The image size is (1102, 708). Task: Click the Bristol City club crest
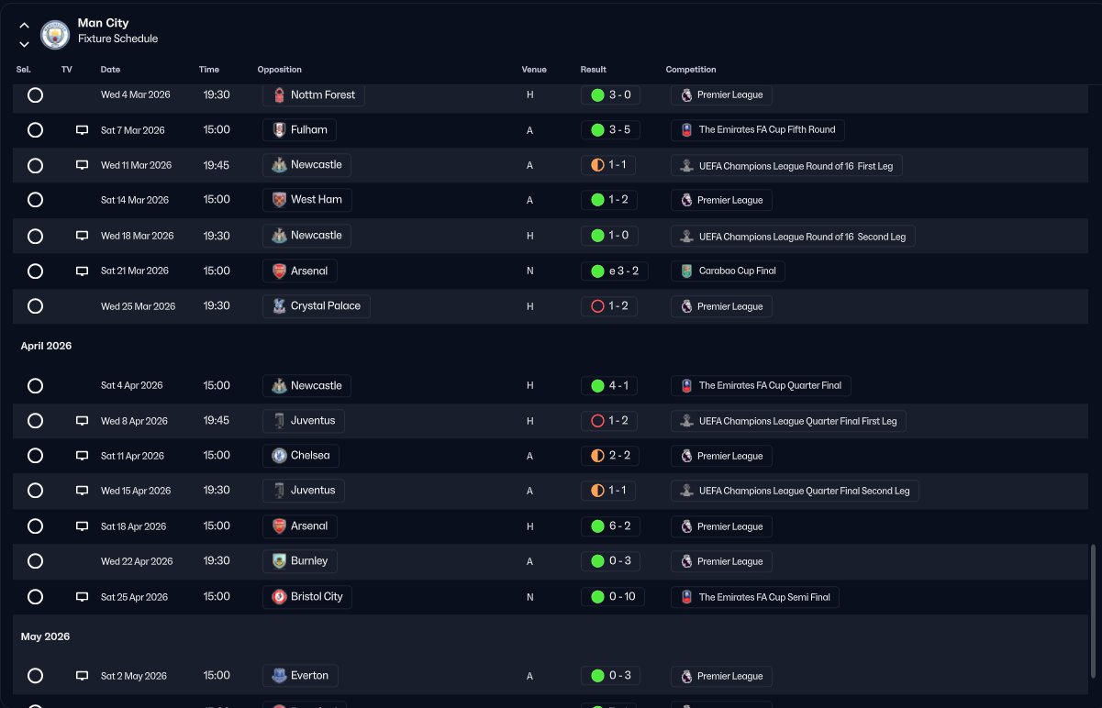pos(279,597)
